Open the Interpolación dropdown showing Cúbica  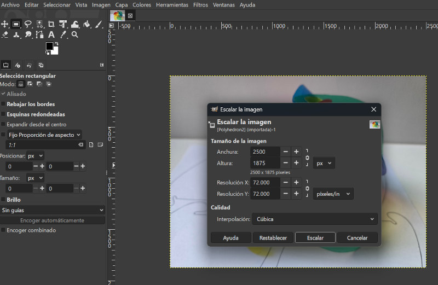coord(314,219)
